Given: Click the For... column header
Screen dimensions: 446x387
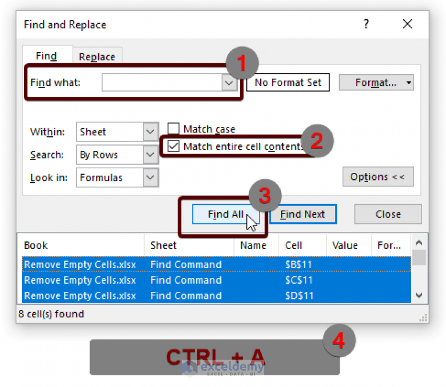Looking at the screenshot, I should (391, 245).
